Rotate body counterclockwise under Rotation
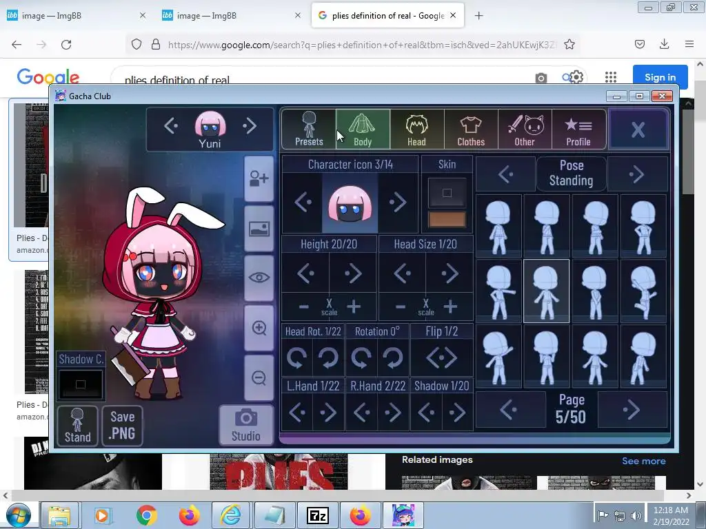Image resolution: width=706 pixels, height=529 pixels. coord(361,358)
